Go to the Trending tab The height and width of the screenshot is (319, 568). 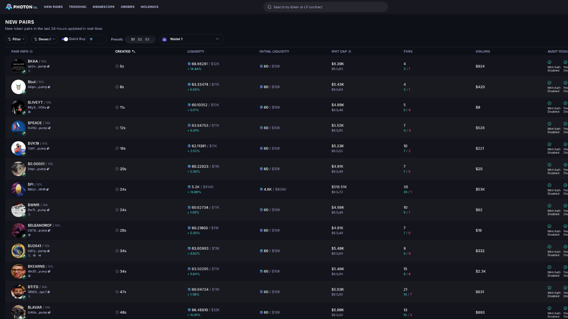coord(78,7)
